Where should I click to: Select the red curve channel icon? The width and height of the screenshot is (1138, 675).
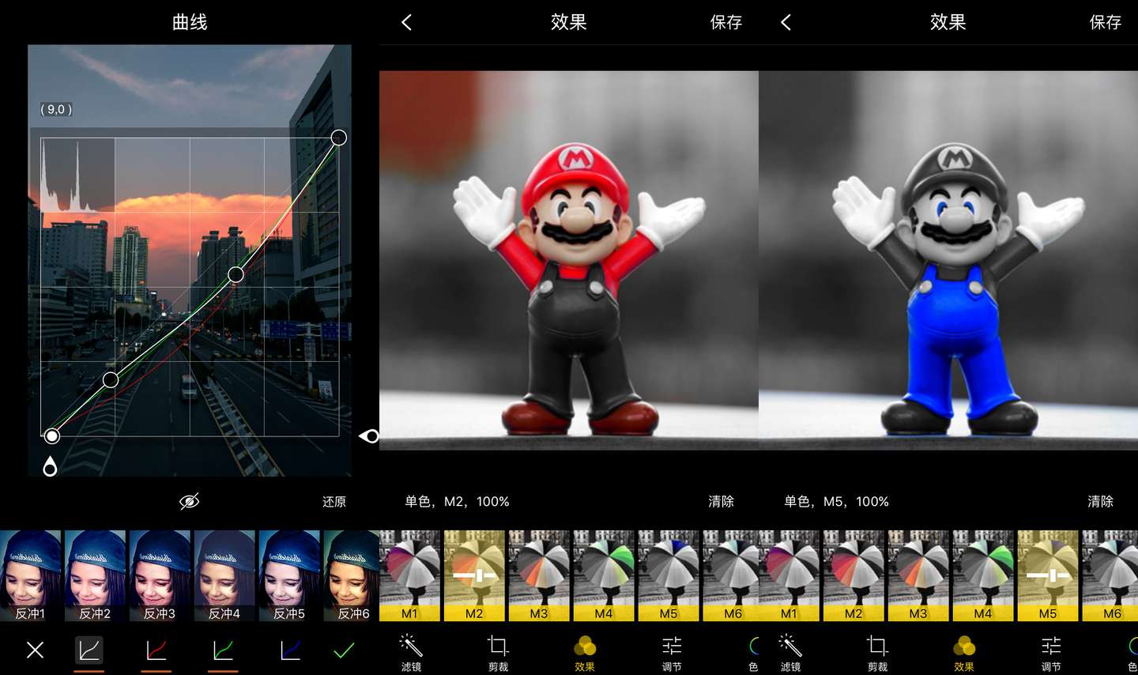pos(156,650)
